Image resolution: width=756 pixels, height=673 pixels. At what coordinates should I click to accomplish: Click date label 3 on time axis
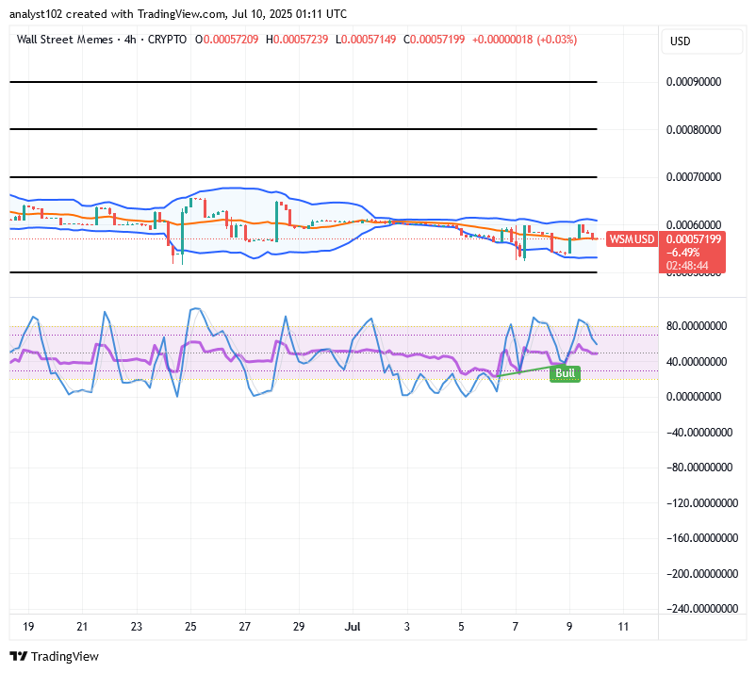point(407,627)
